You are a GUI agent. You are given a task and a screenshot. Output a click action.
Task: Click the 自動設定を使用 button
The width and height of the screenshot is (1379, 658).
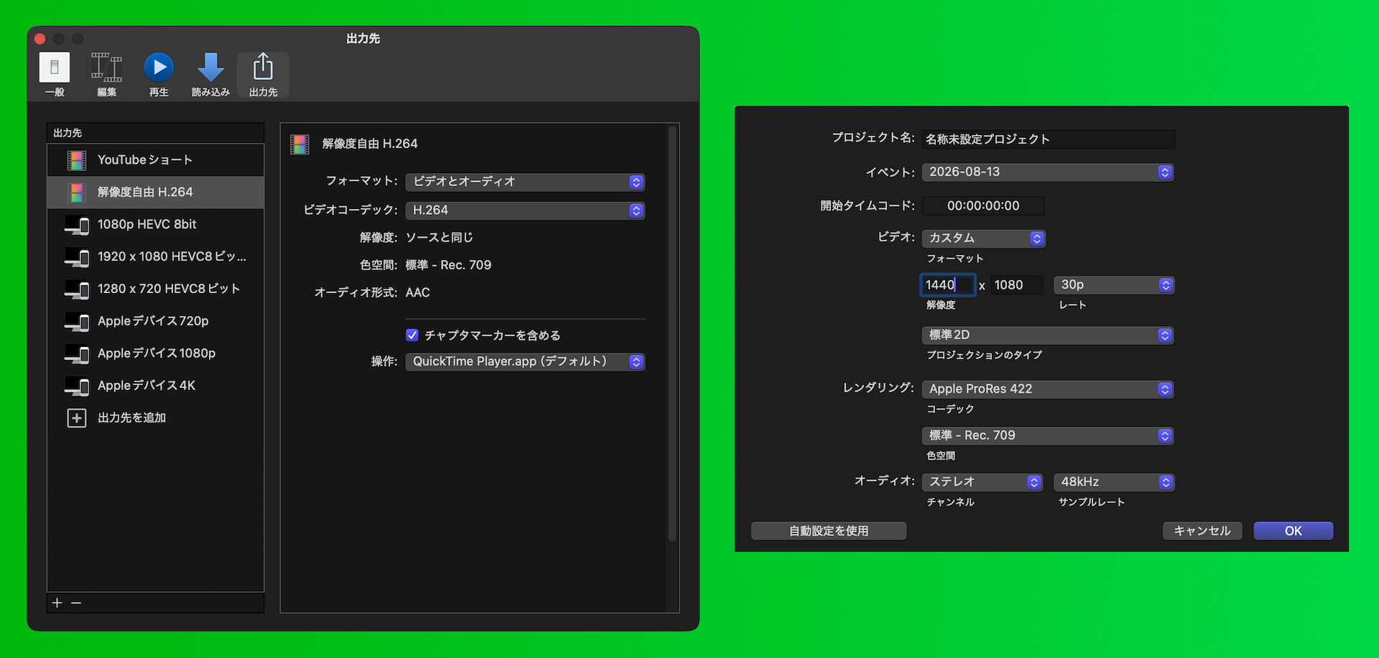(x=829, y=531)
